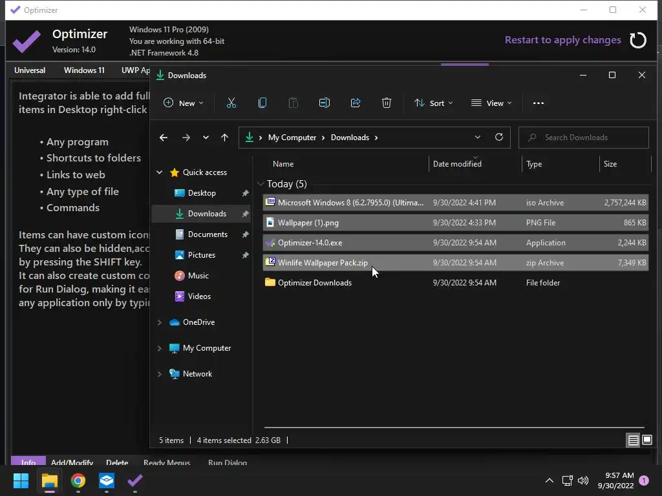
Task: Click the Search Downloads input field
Action: click(x=584, y=138)
